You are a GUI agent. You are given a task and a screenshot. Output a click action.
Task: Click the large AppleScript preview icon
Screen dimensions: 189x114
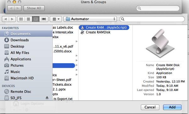160,43
